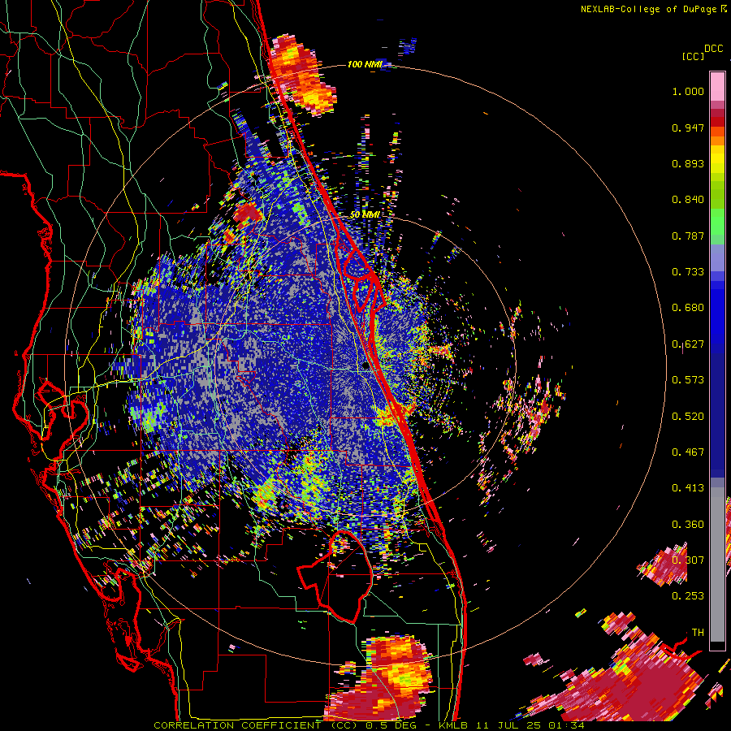
Task: Click the [CC] label above the color scale
Action: (693, 56)
